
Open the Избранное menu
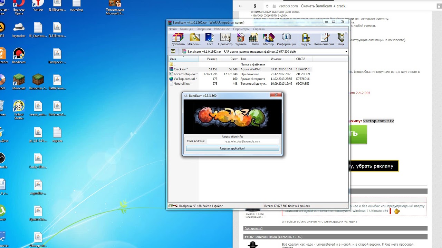pos(222,29)
